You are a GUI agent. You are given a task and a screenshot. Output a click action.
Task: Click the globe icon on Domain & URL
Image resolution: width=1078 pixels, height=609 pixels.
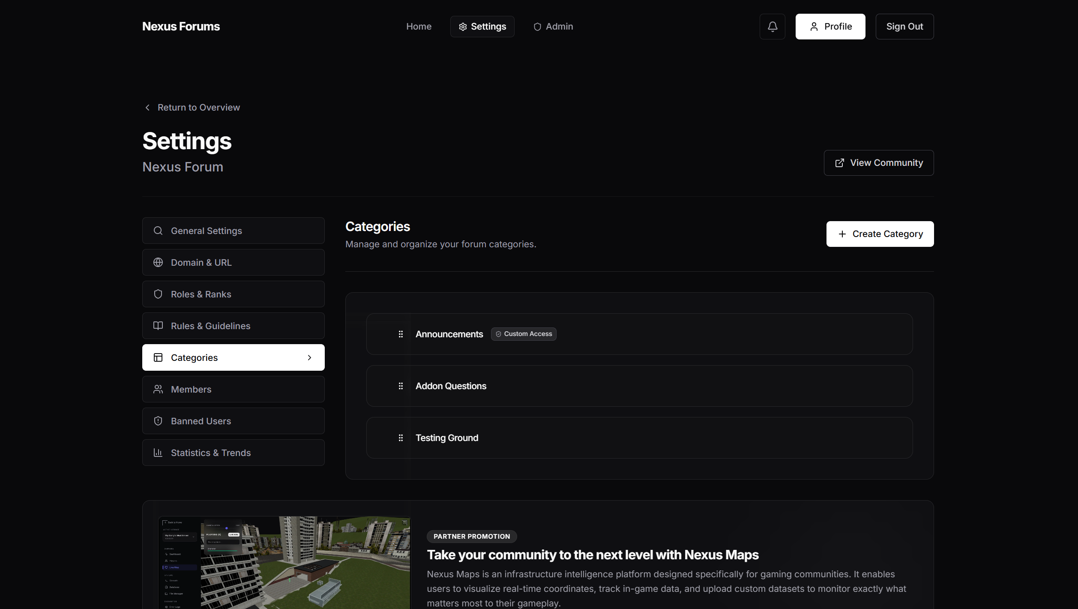click(158, 262)
